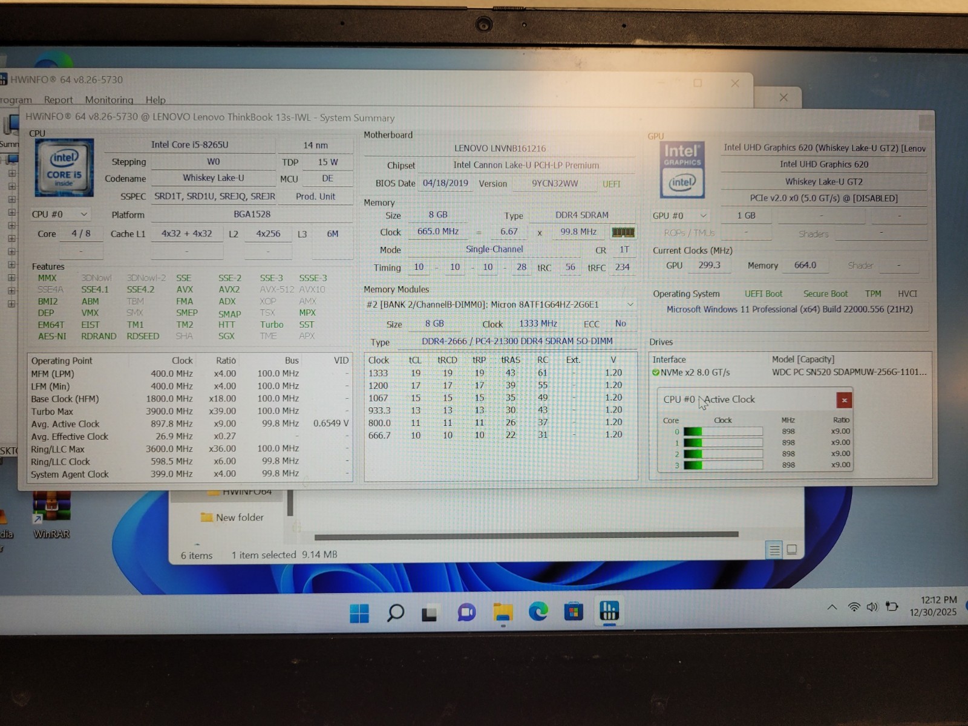Click the Ring/LLC Max row
968x726 pixels.
(x=190, y=449)
